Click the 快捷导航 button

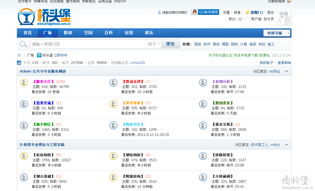275,33
